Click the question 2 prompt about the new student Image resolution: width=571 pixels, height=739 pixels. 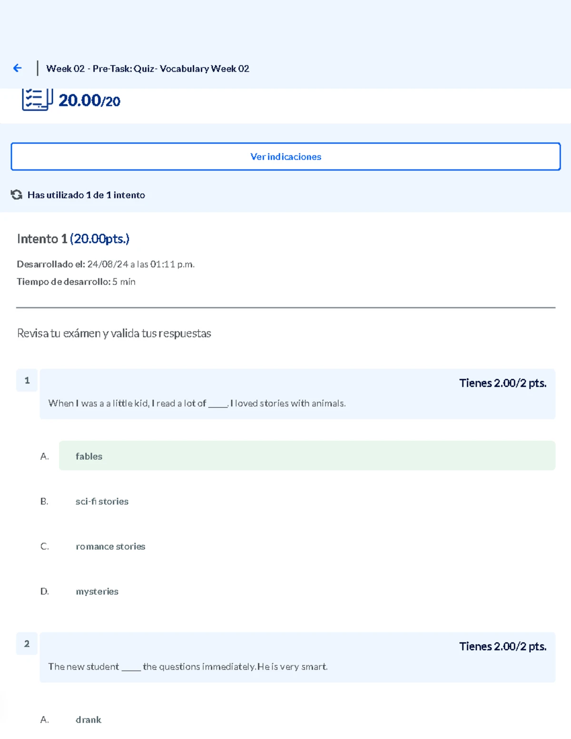188,667
